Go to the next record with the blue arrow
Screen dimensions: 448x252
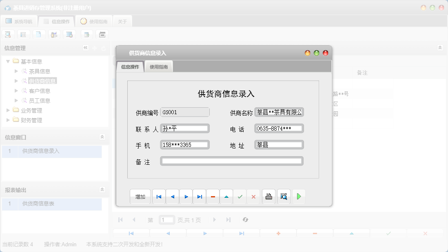tap(186, 196)
